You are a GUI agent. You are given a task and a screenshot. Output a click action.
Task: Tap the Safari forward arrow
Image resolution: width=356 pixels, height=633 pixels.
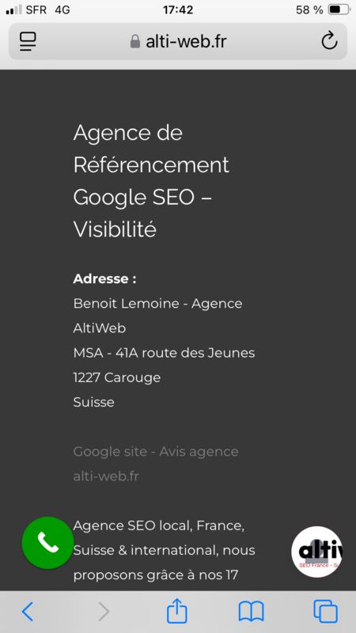pyautogui.click(x=104, y=612)
